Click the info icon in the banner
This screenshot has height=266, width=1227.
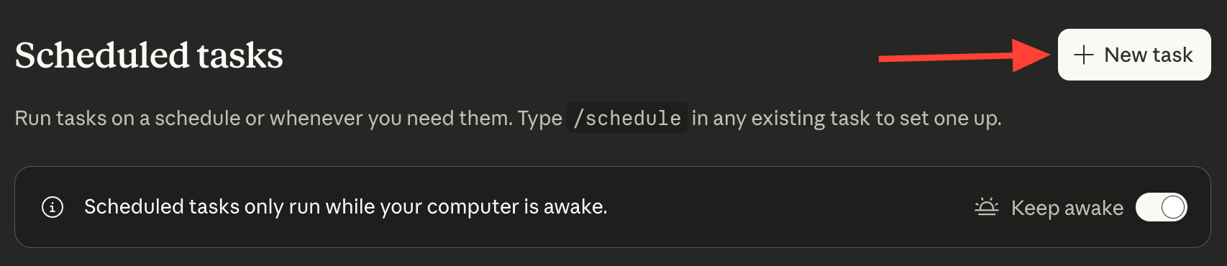[x=53, y=207]
